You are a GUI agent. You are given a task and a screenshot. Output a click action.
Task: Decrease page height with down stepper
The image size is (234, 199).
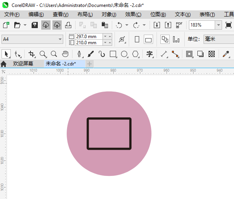pos(105,43)
